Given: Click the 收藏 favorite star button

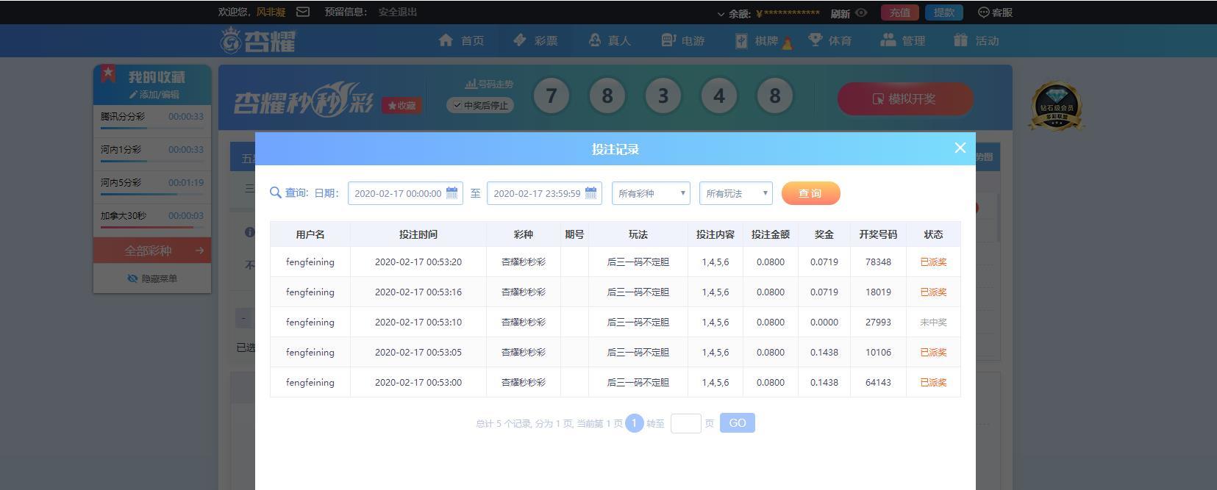Looking at the screenshot, I should 401,106.
